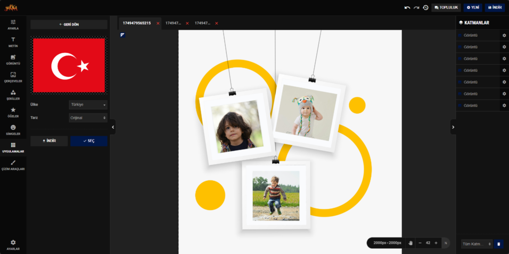Viewport: 509px width, 254px height.
Task: Close the 1749479565215 tab
Action: click(x=158, y=23)
